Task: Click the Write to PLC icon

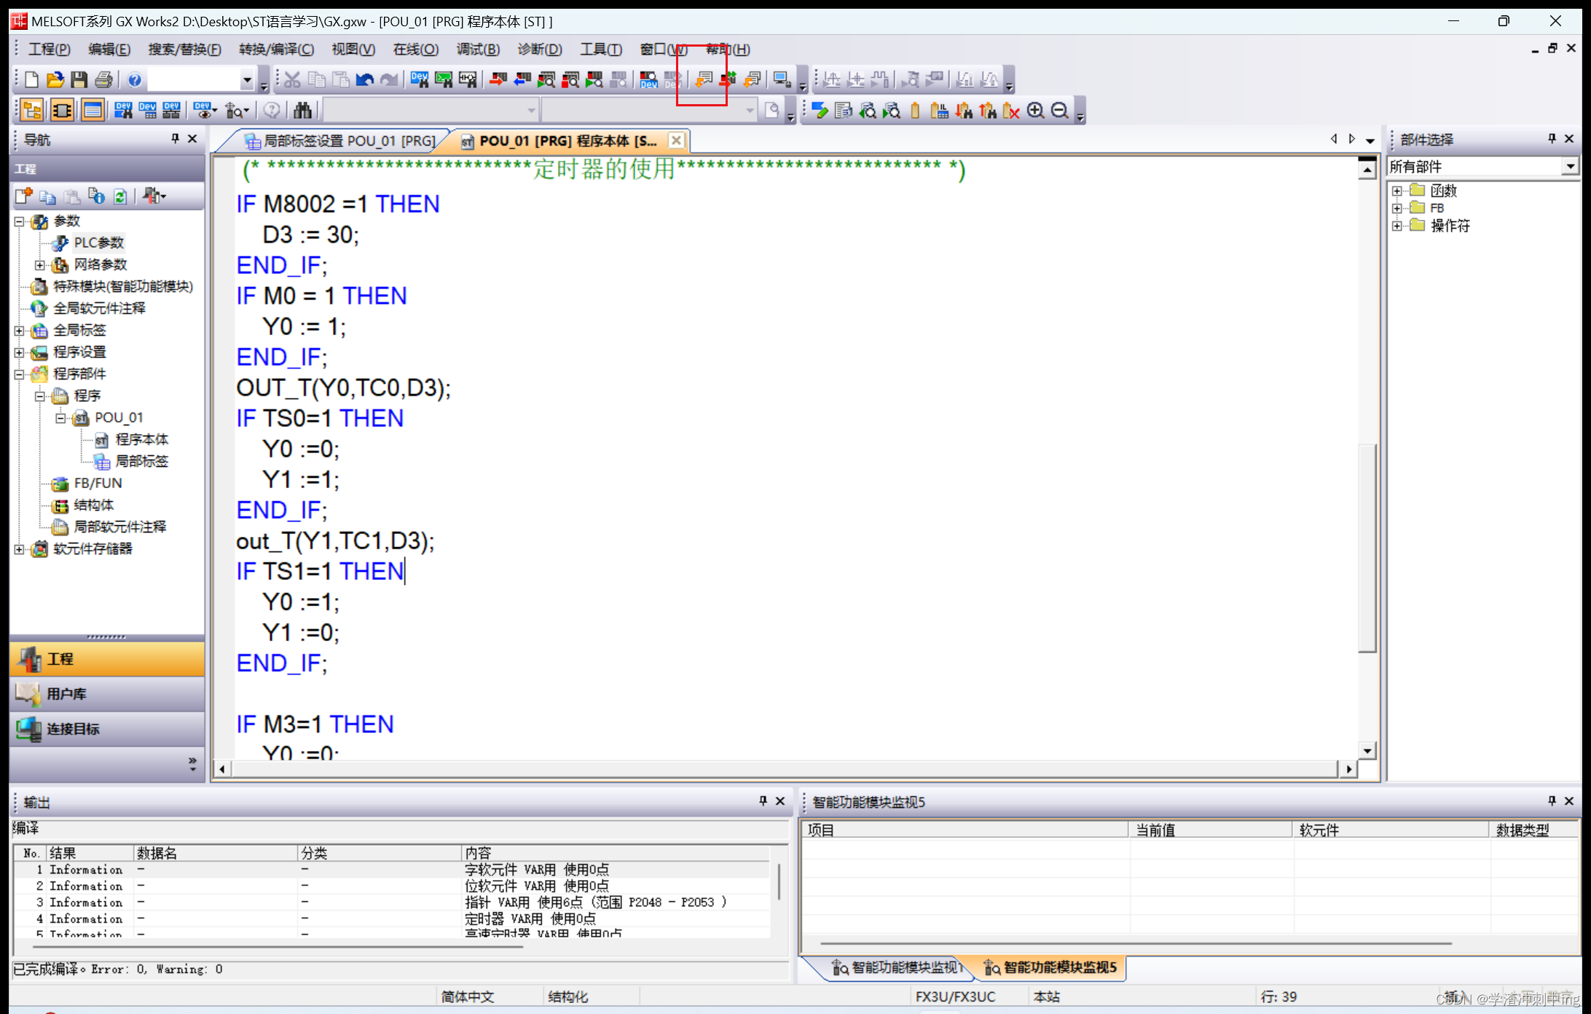Action: (x=498, y=79)
